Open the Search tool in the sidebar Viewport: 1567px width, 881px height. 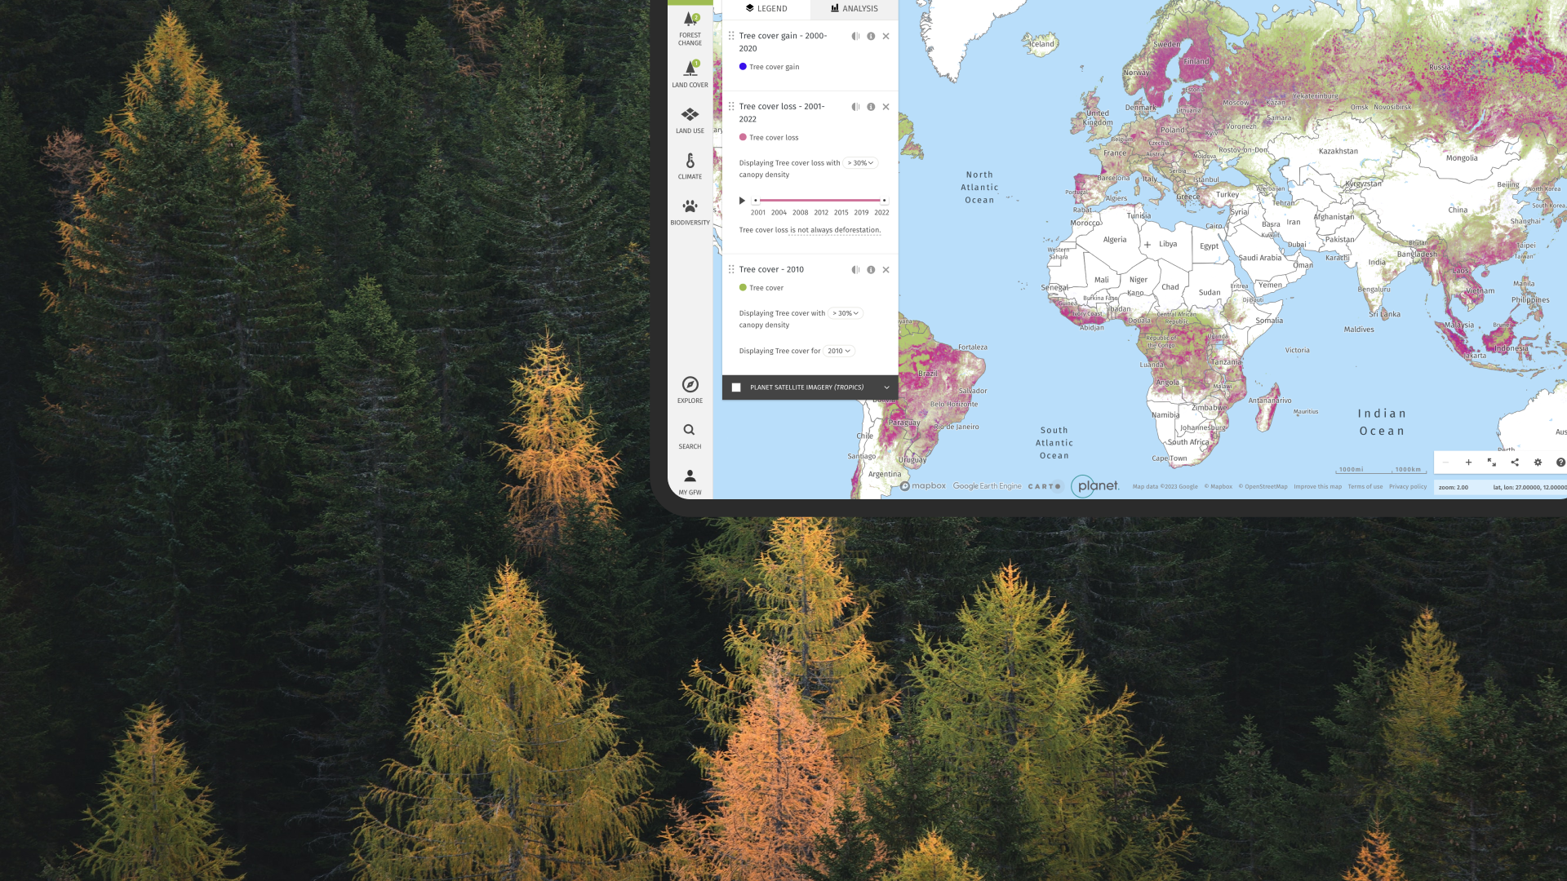[x=690, y=432]
